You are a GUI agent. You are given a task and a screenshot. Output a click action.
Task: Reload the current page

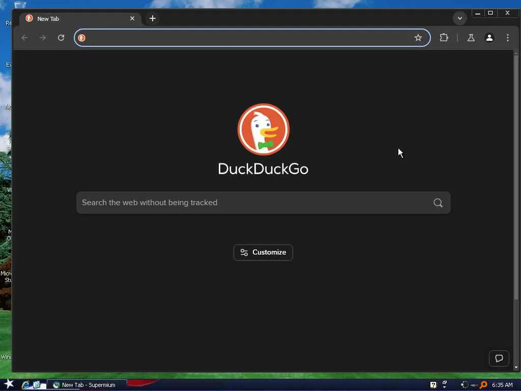point(61,38)
